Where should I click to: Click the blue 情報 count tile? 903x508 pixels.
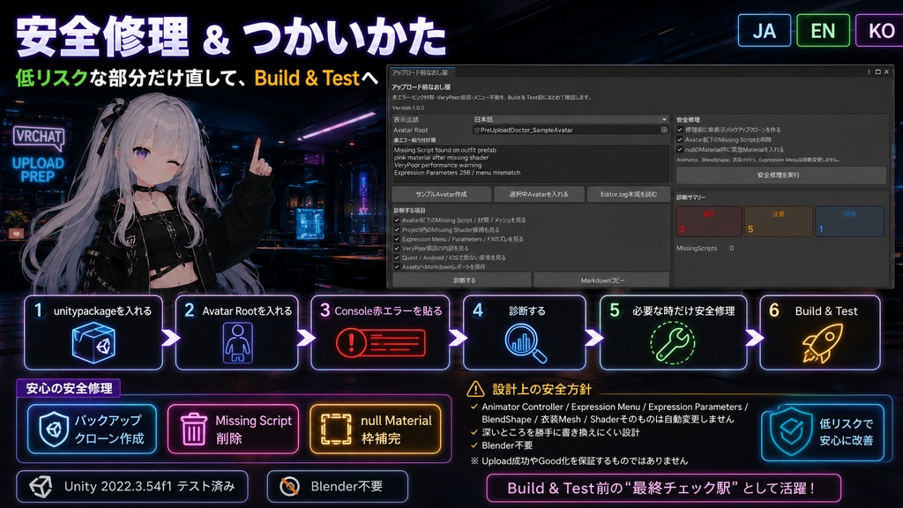coord(850,221)
